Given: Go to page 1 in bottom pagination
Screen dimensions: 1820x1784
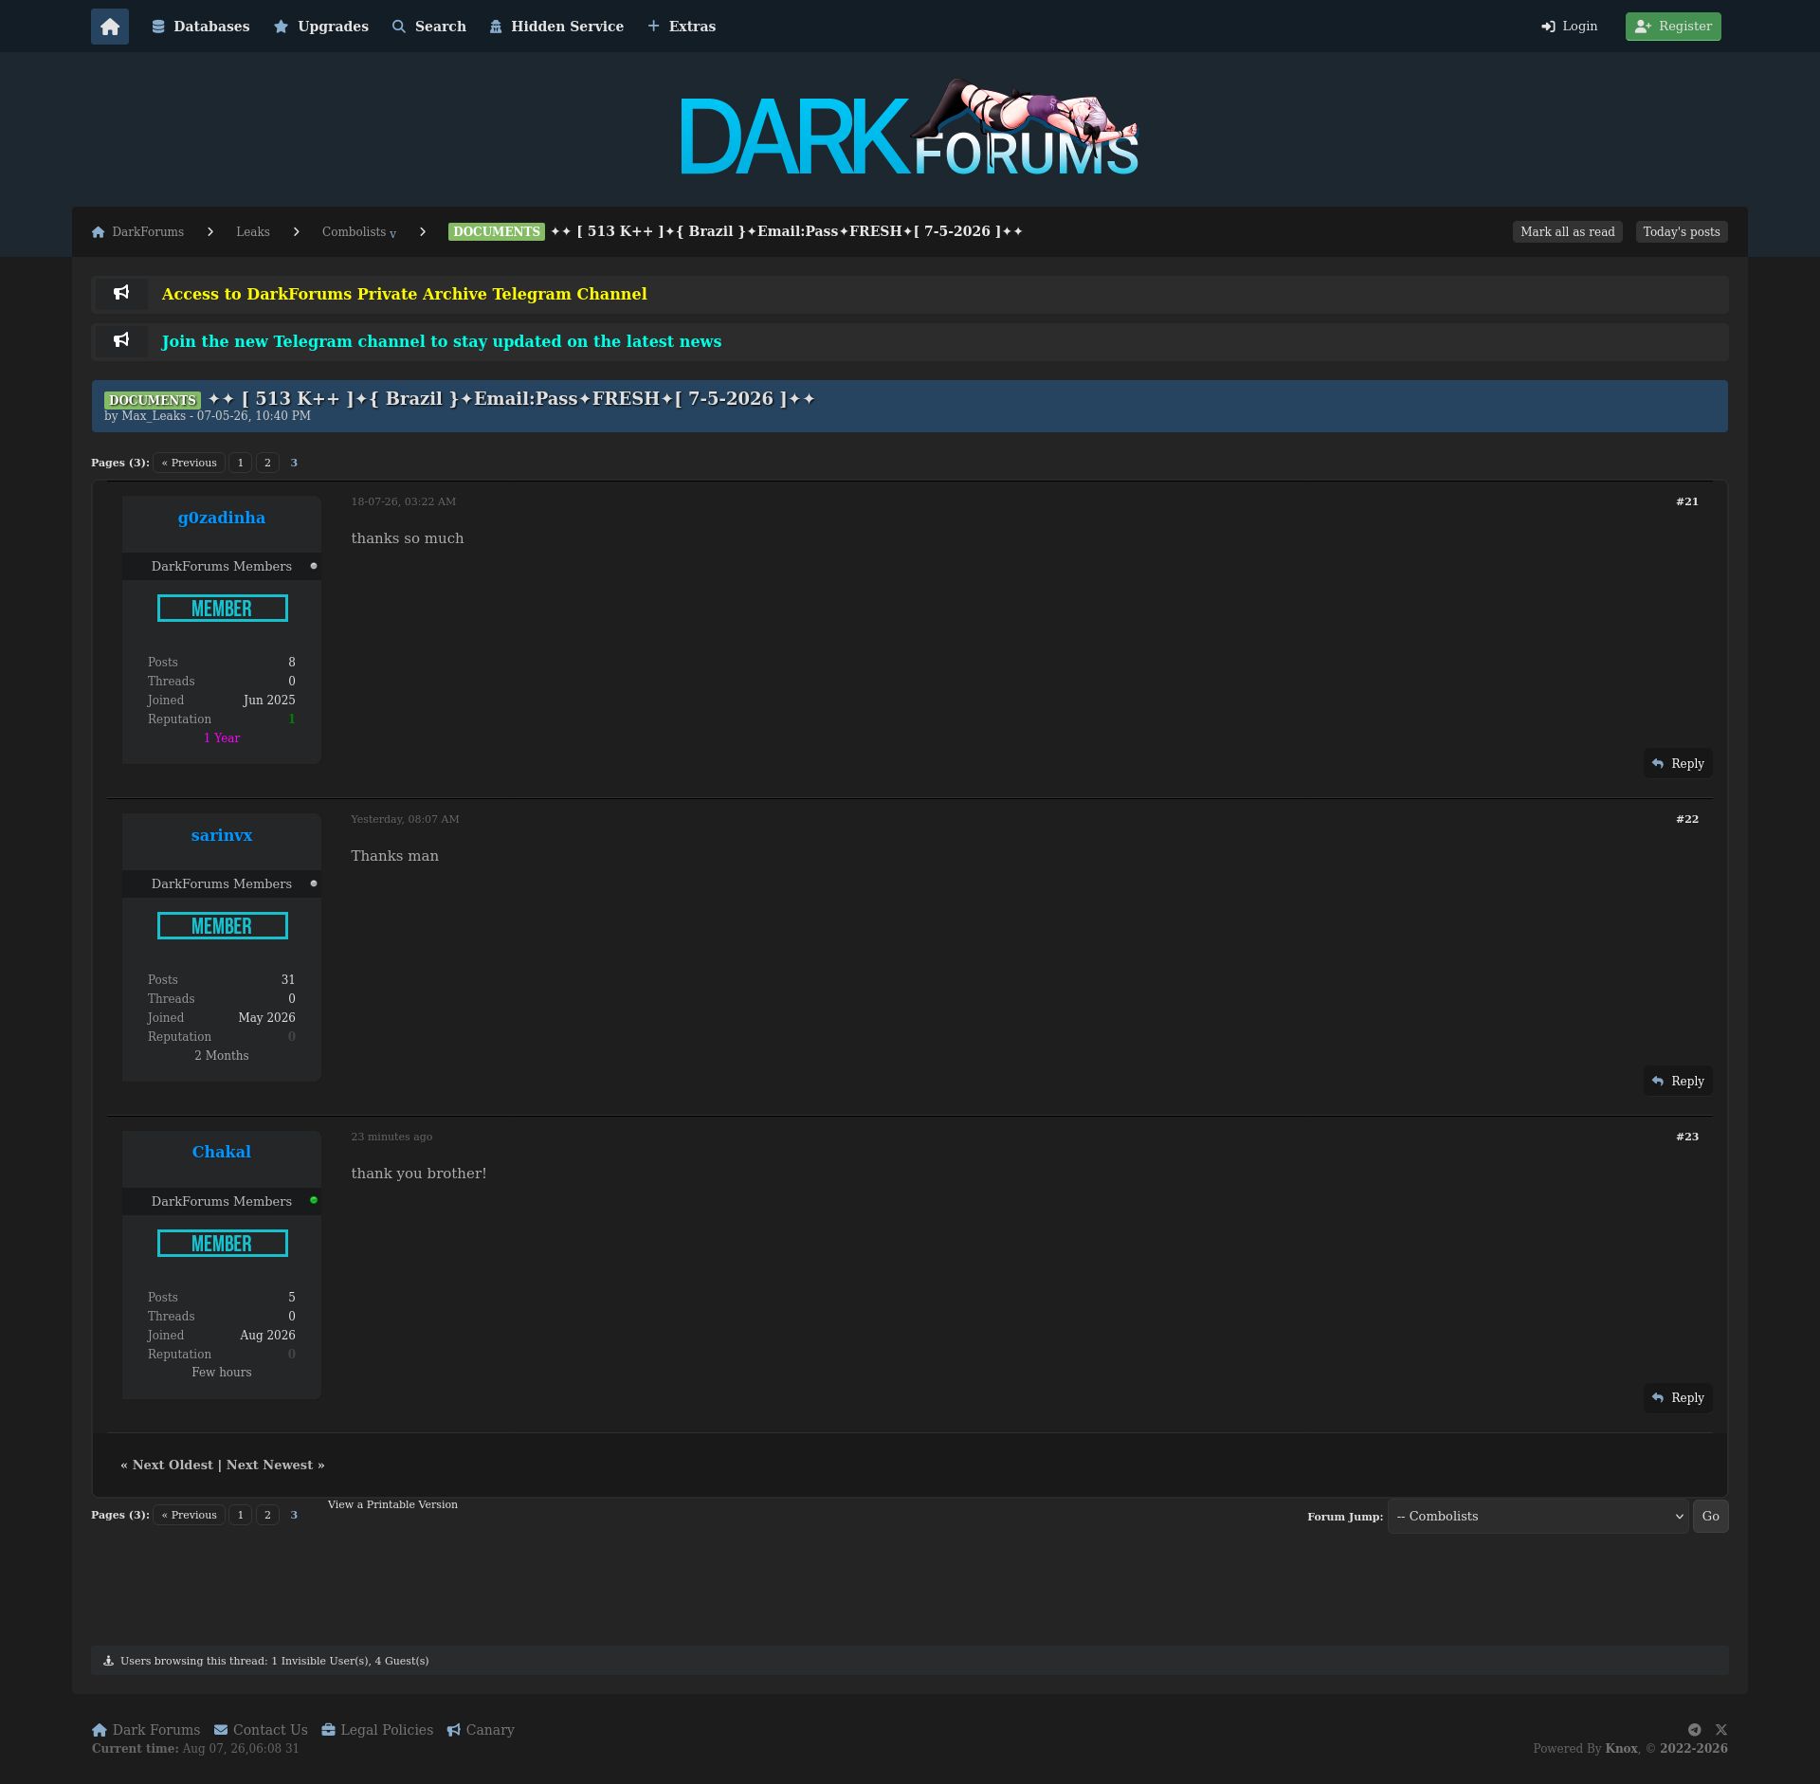Looking at the screenshot, I should [x=241, y=1515].
